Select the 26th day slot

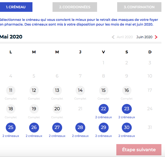click(x=34, y=128)
